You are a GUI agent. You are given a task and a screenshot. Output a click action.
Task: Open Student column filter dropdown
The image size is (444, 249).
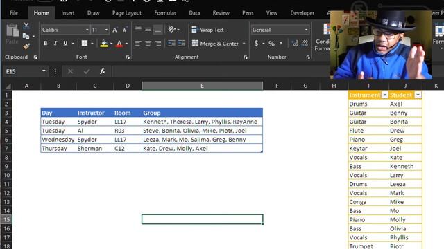point(418,95)
